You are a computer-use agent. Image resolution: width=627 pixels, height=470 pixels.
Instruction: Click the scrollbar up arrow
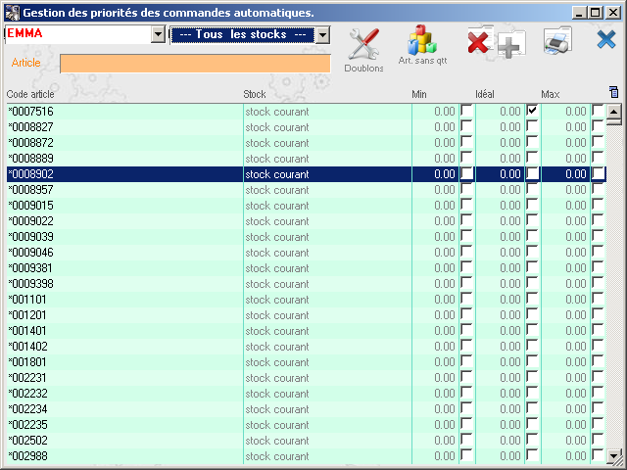pos(614,111)
